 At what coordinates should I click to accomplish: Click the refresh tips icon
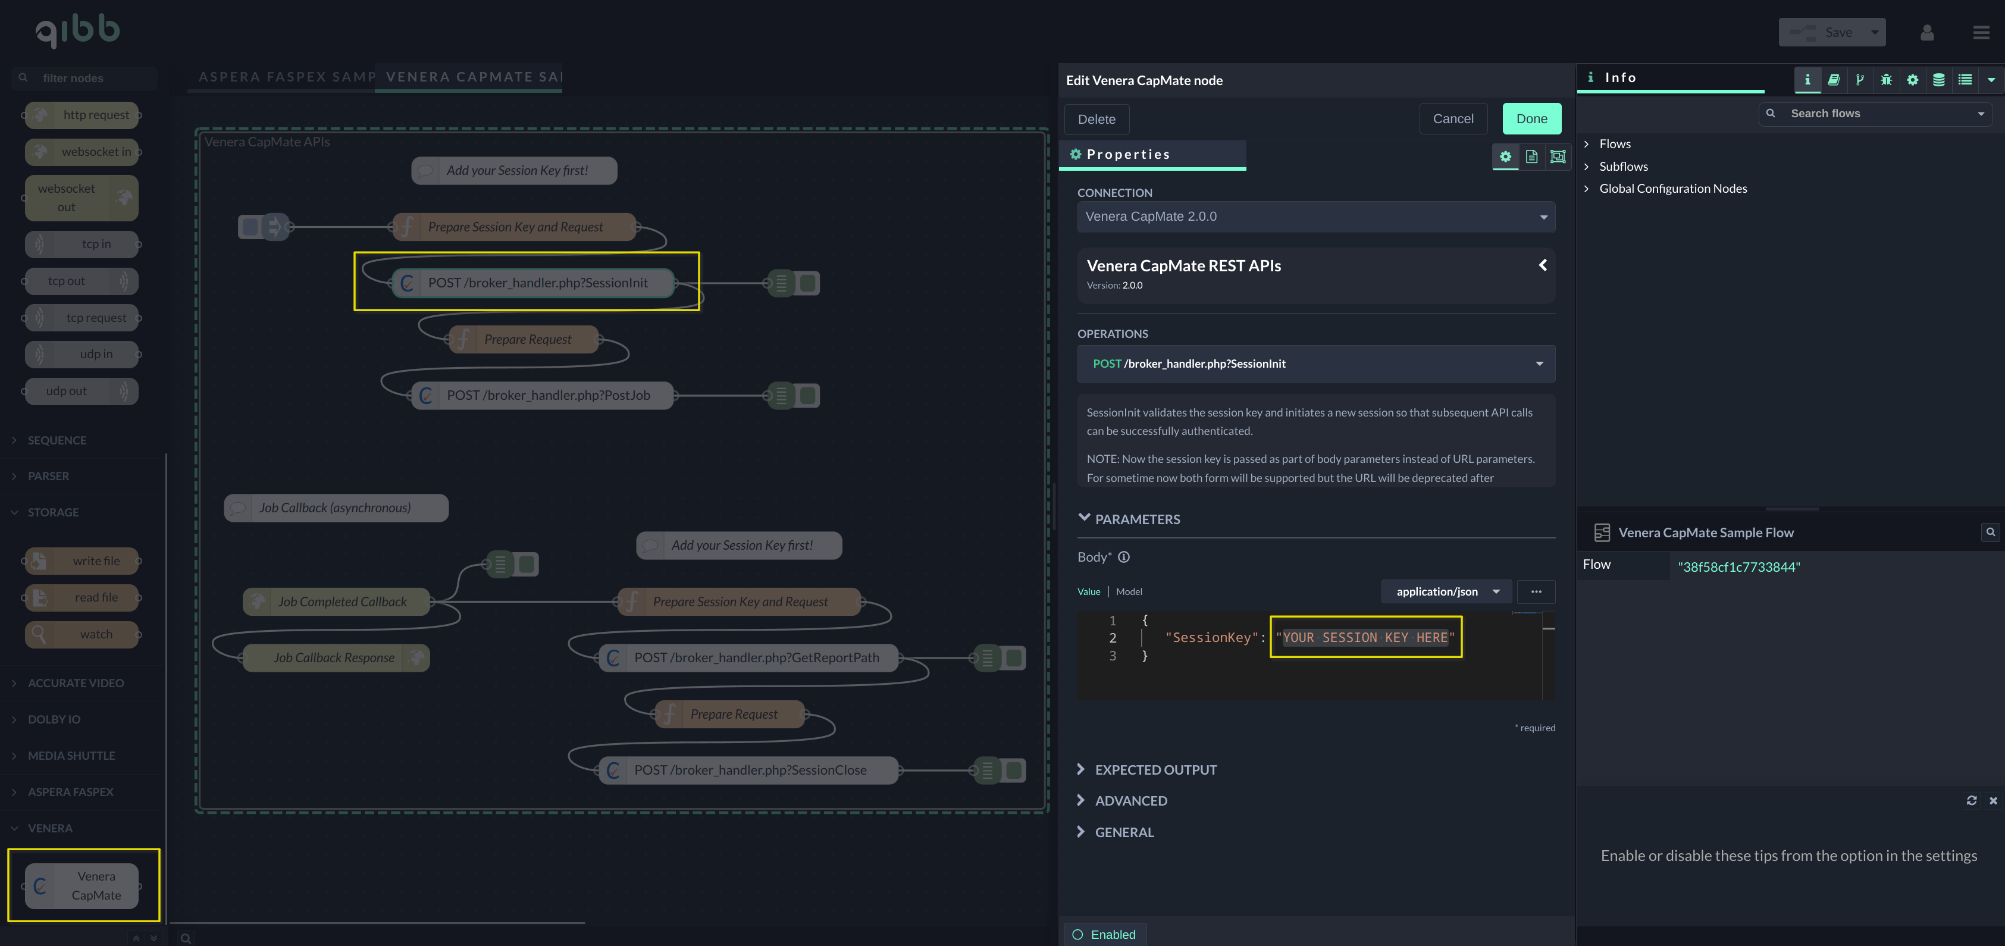1970,800
